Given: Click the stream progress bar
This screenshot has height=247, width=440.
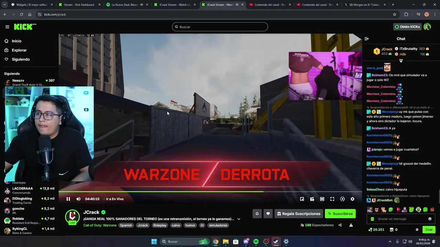Looking at the screenshot, I should tap(210, 191).
